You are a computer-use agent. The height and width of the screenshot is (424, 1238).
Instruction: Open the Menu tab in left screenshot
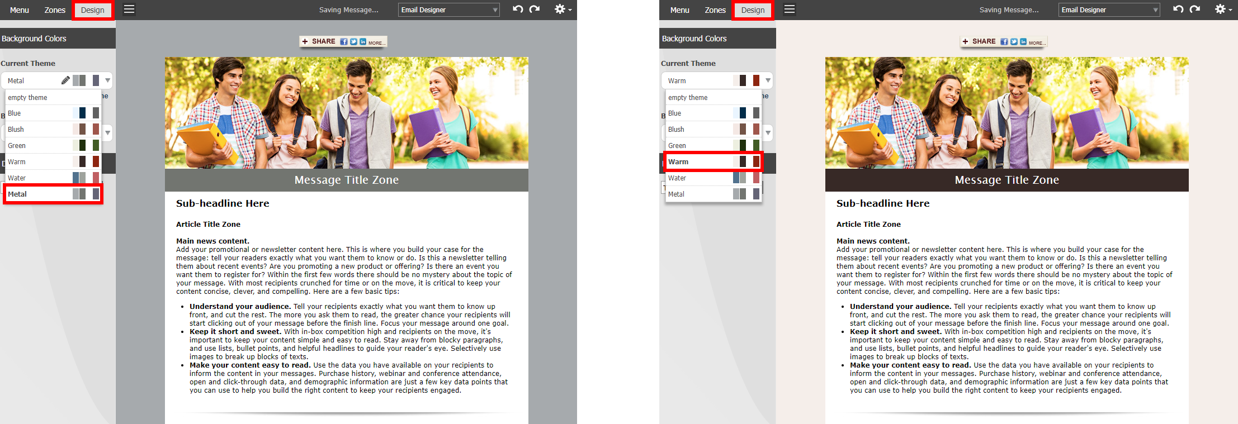20,10
